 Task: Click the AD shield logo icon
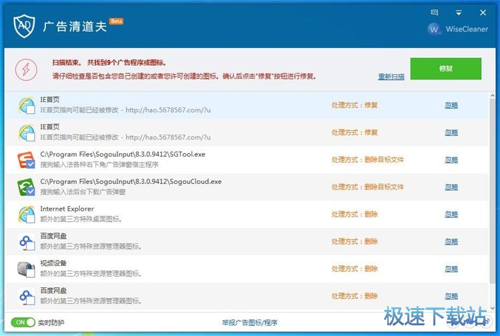[25, 25]
